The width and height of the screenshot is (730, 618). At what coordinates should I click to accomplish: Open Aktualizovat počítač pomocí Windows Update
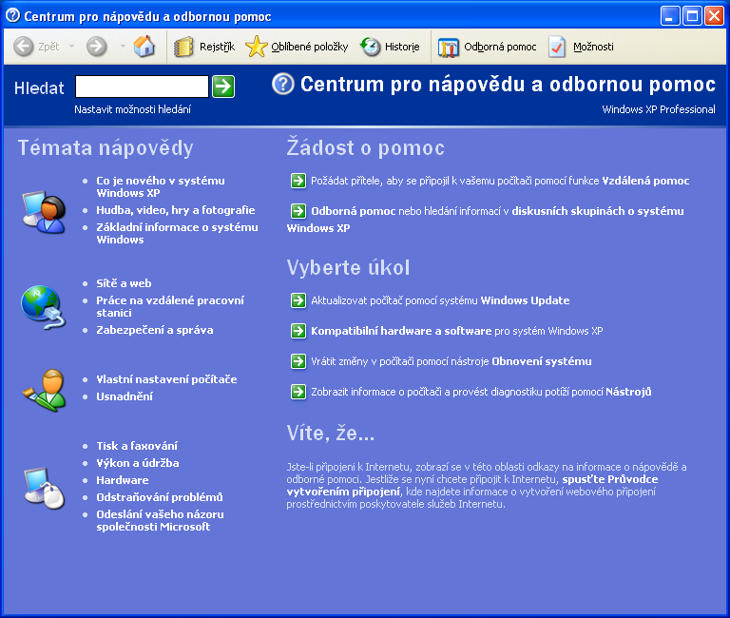click(x=440, y=300)
